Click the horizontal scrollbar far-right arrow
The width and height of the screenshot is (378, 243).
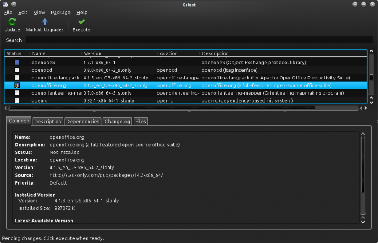(x=366, y=108)
